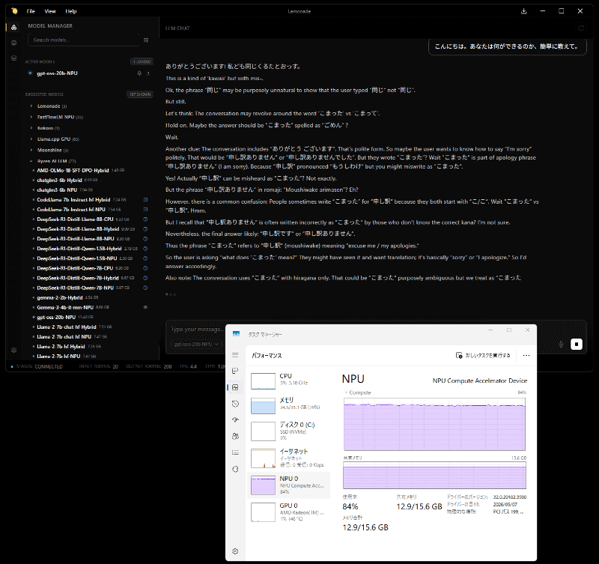Open Task Manager settings gear icon
599x564 pixels.
(235, 551)
